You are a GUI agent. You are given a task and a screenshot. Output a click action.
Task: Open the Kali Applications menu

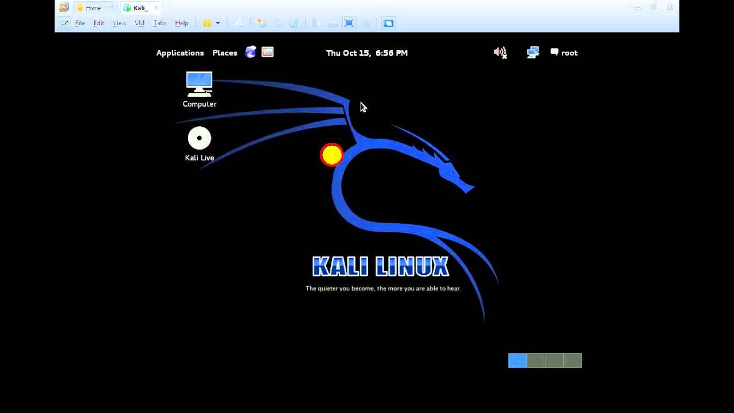[x=180, y=53]
